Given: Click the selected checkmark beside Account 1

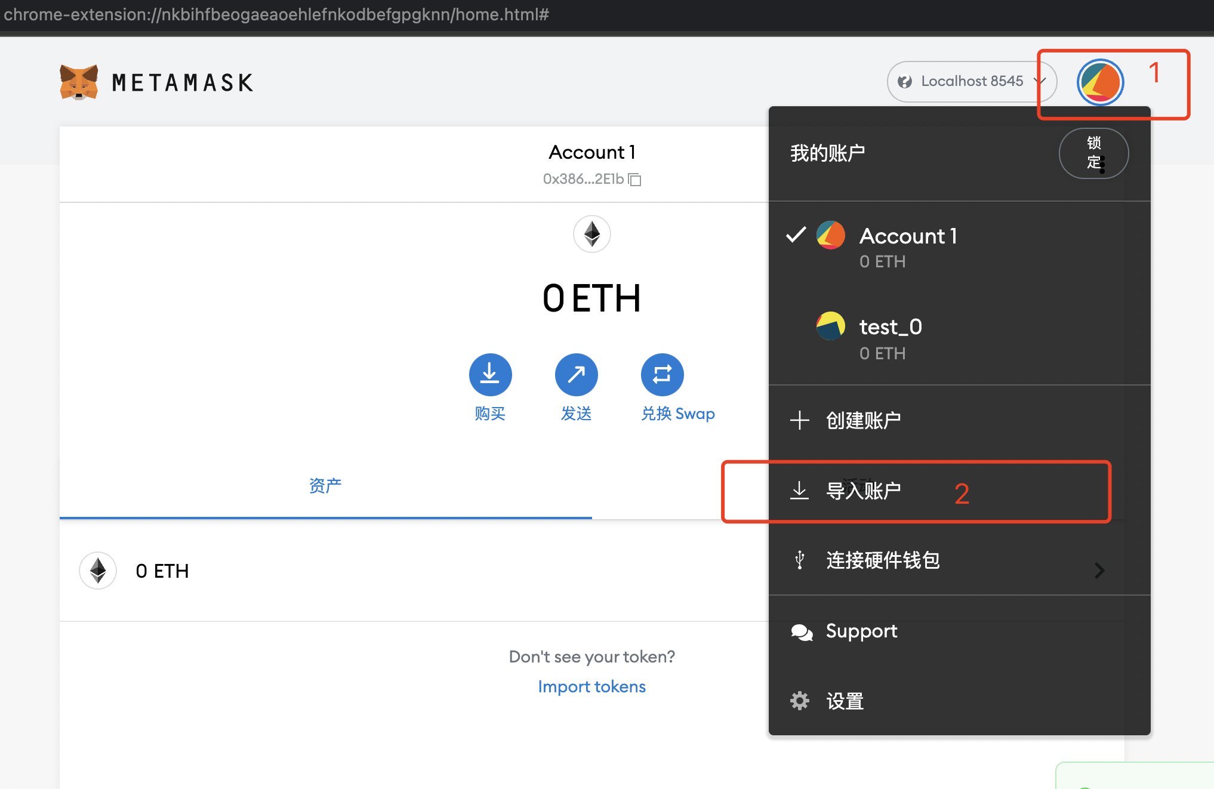Looking at the screenshot, I should (796, 235).
